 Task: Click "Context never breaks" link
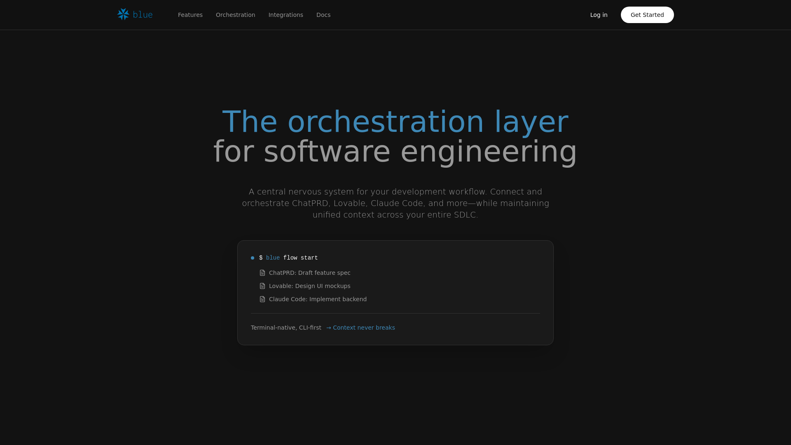click(364, 328)
